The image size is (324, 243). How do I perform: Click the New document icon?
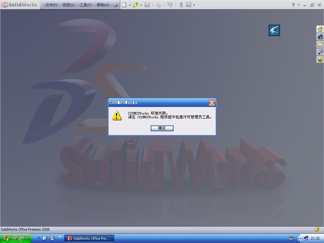(124, 5)
